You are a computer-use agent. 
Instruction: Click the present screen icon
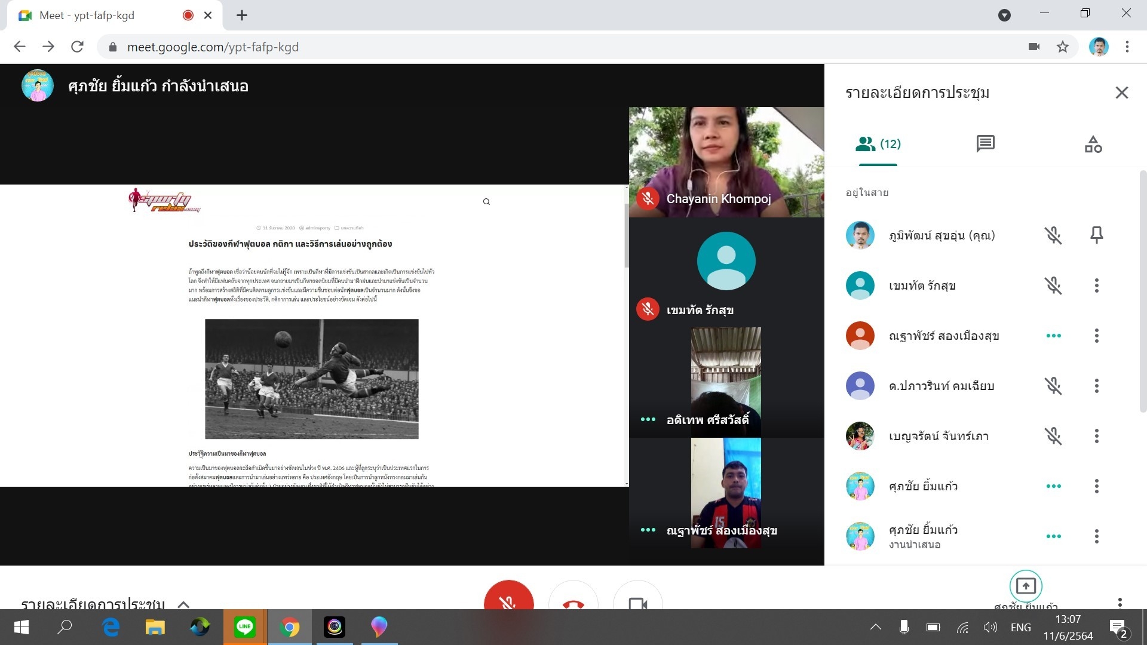pos(1025,586)
